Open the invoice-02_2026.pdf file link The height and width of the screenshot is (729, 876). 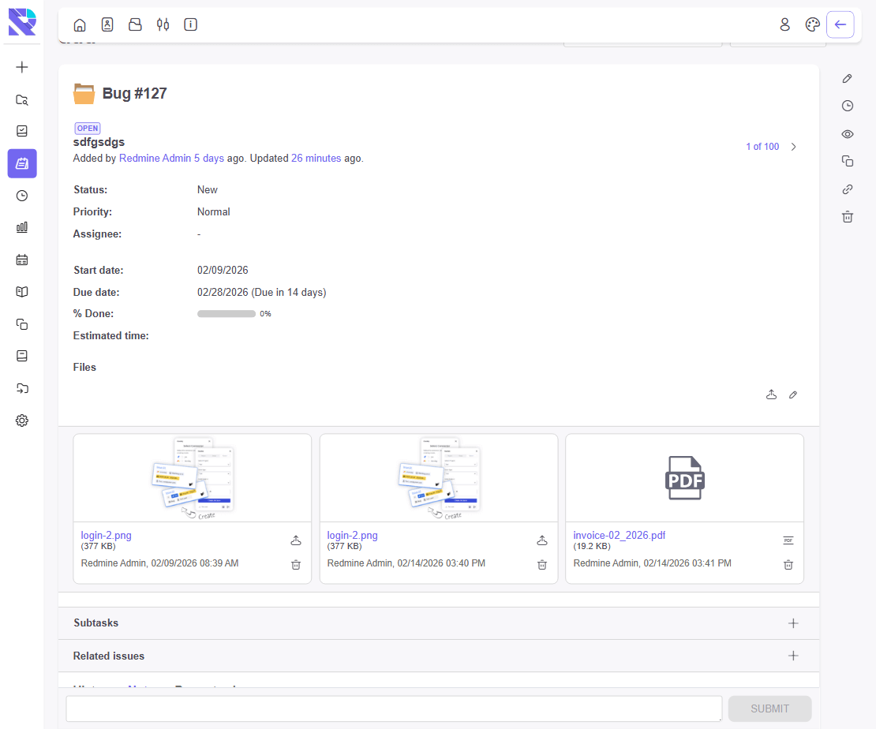coord(619,535)
